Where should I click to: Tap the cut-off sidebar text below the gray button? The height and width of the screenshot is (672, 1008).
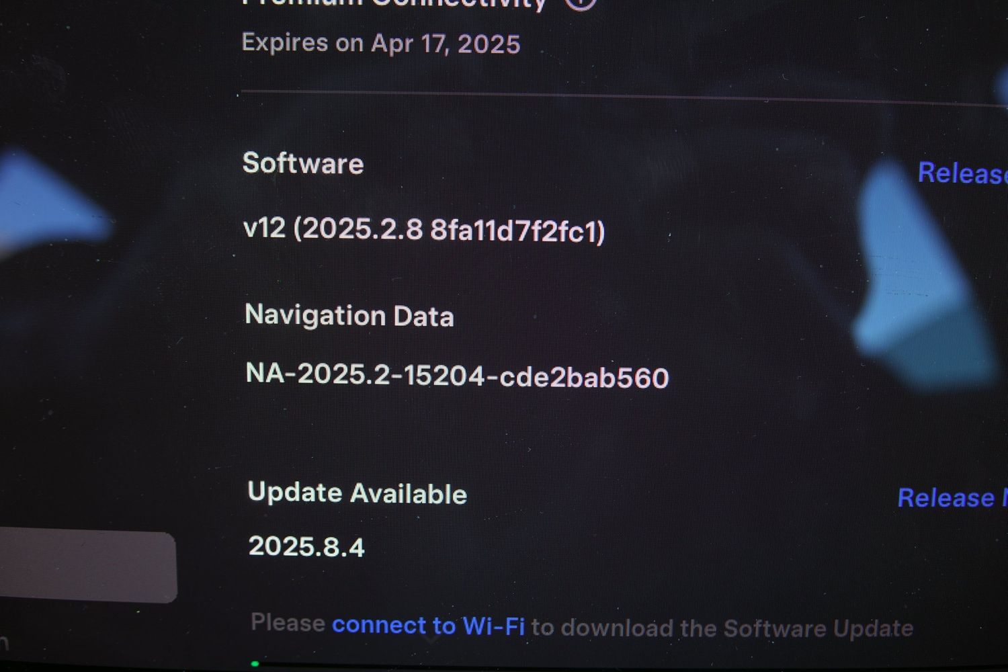pos(4,642)
